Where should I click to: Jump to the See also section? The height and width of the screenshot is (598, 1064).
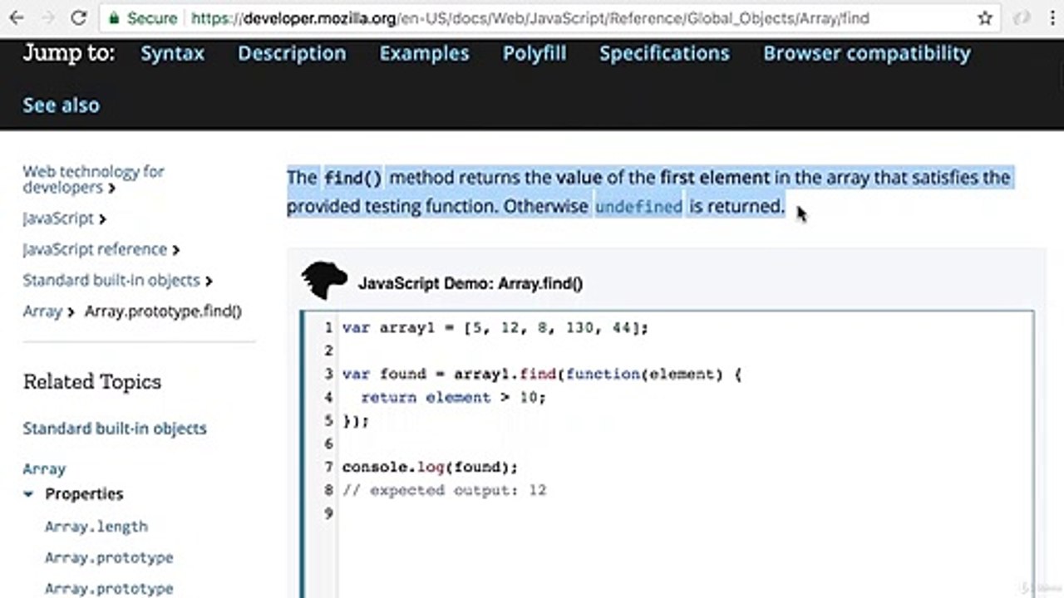point(61,105)
